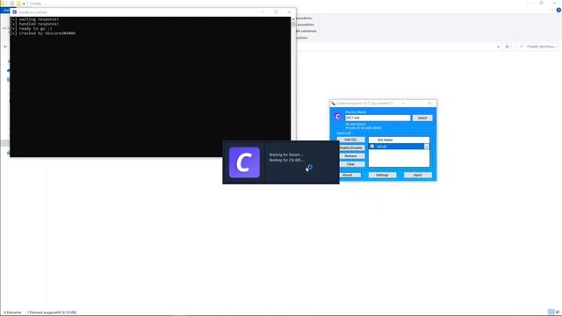562x316 pixels.
Task: Click the Explorer refresh button
Action: coord(508,47)
